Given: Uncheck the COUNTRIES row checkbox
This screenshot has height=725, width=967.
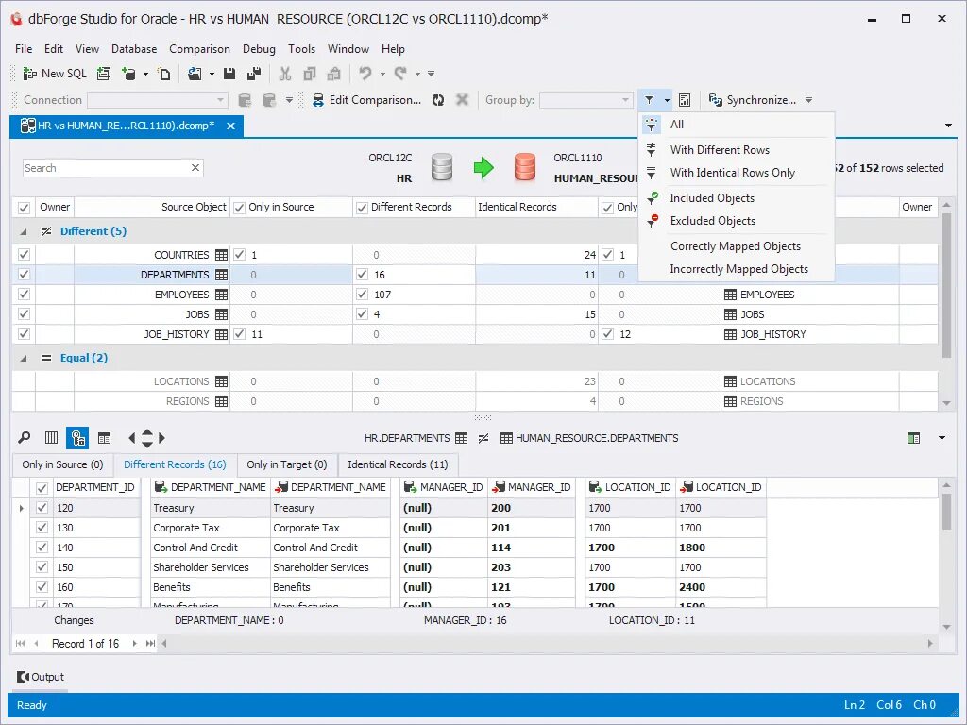Looking at the screenshot, I should [x=24, y=254].
